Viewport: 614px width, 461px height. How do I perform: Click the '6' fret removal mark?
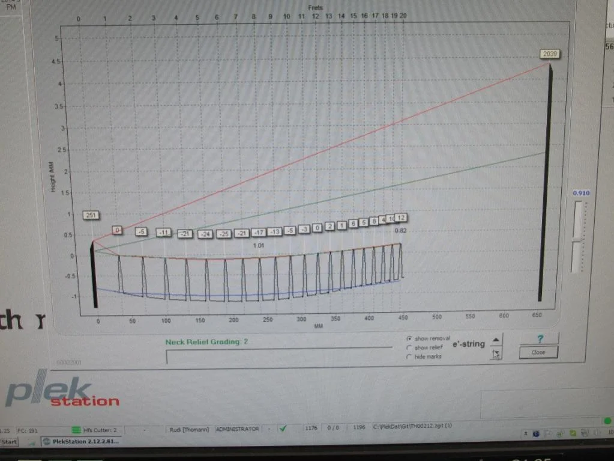tap(353, 224)
